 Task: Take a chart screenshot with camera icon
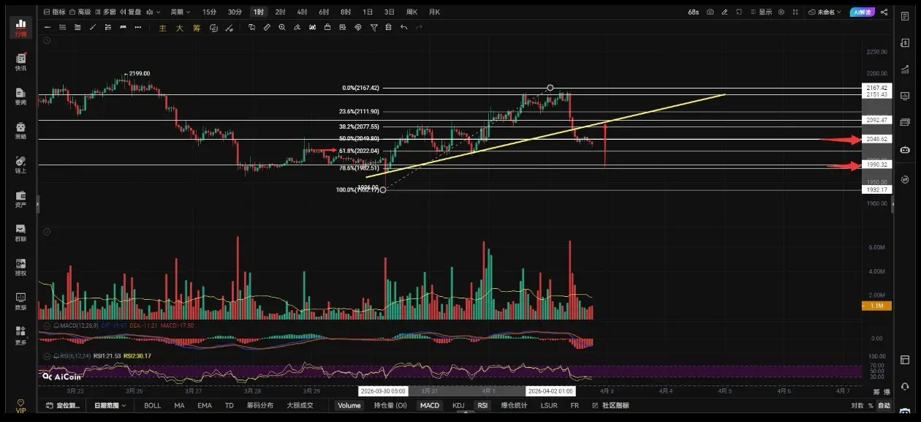(x=710, y=12)
